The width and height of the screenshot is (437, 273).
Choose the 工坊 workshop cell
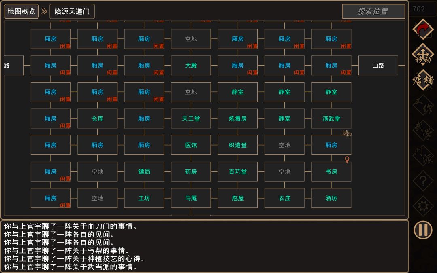click(144, 198)
